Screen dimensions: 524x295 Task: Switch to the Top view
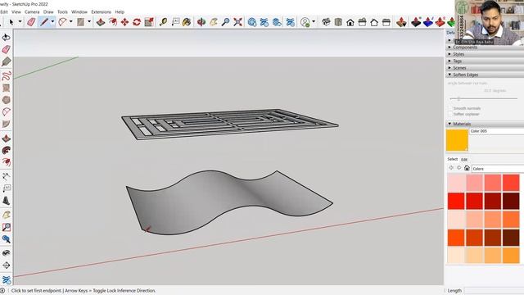338,22
